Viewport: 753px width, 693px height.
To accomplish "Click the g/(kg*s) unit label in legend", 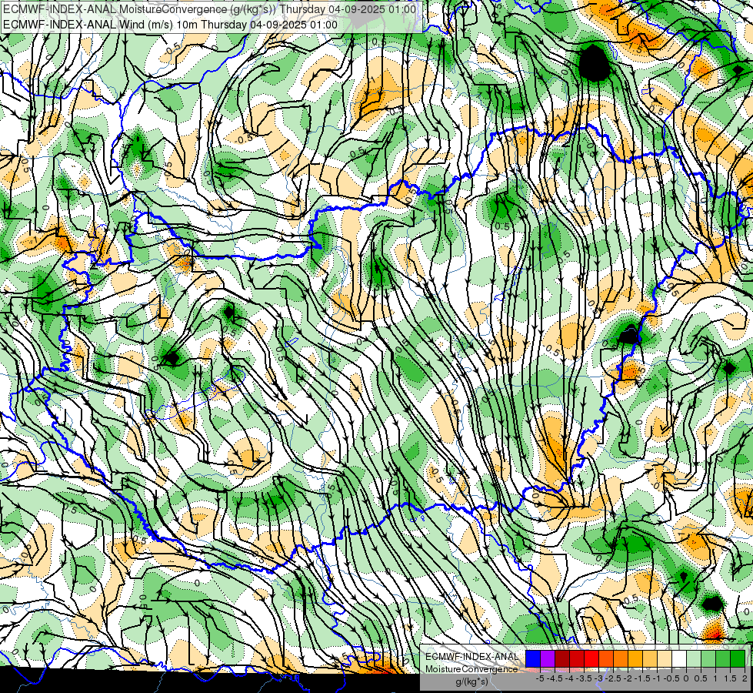I will click(471, 682).
